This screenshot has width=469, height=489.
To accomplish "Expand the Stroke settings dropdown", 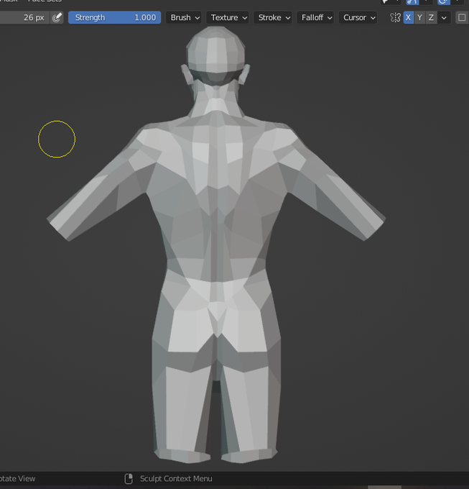I will coord(273,17).
